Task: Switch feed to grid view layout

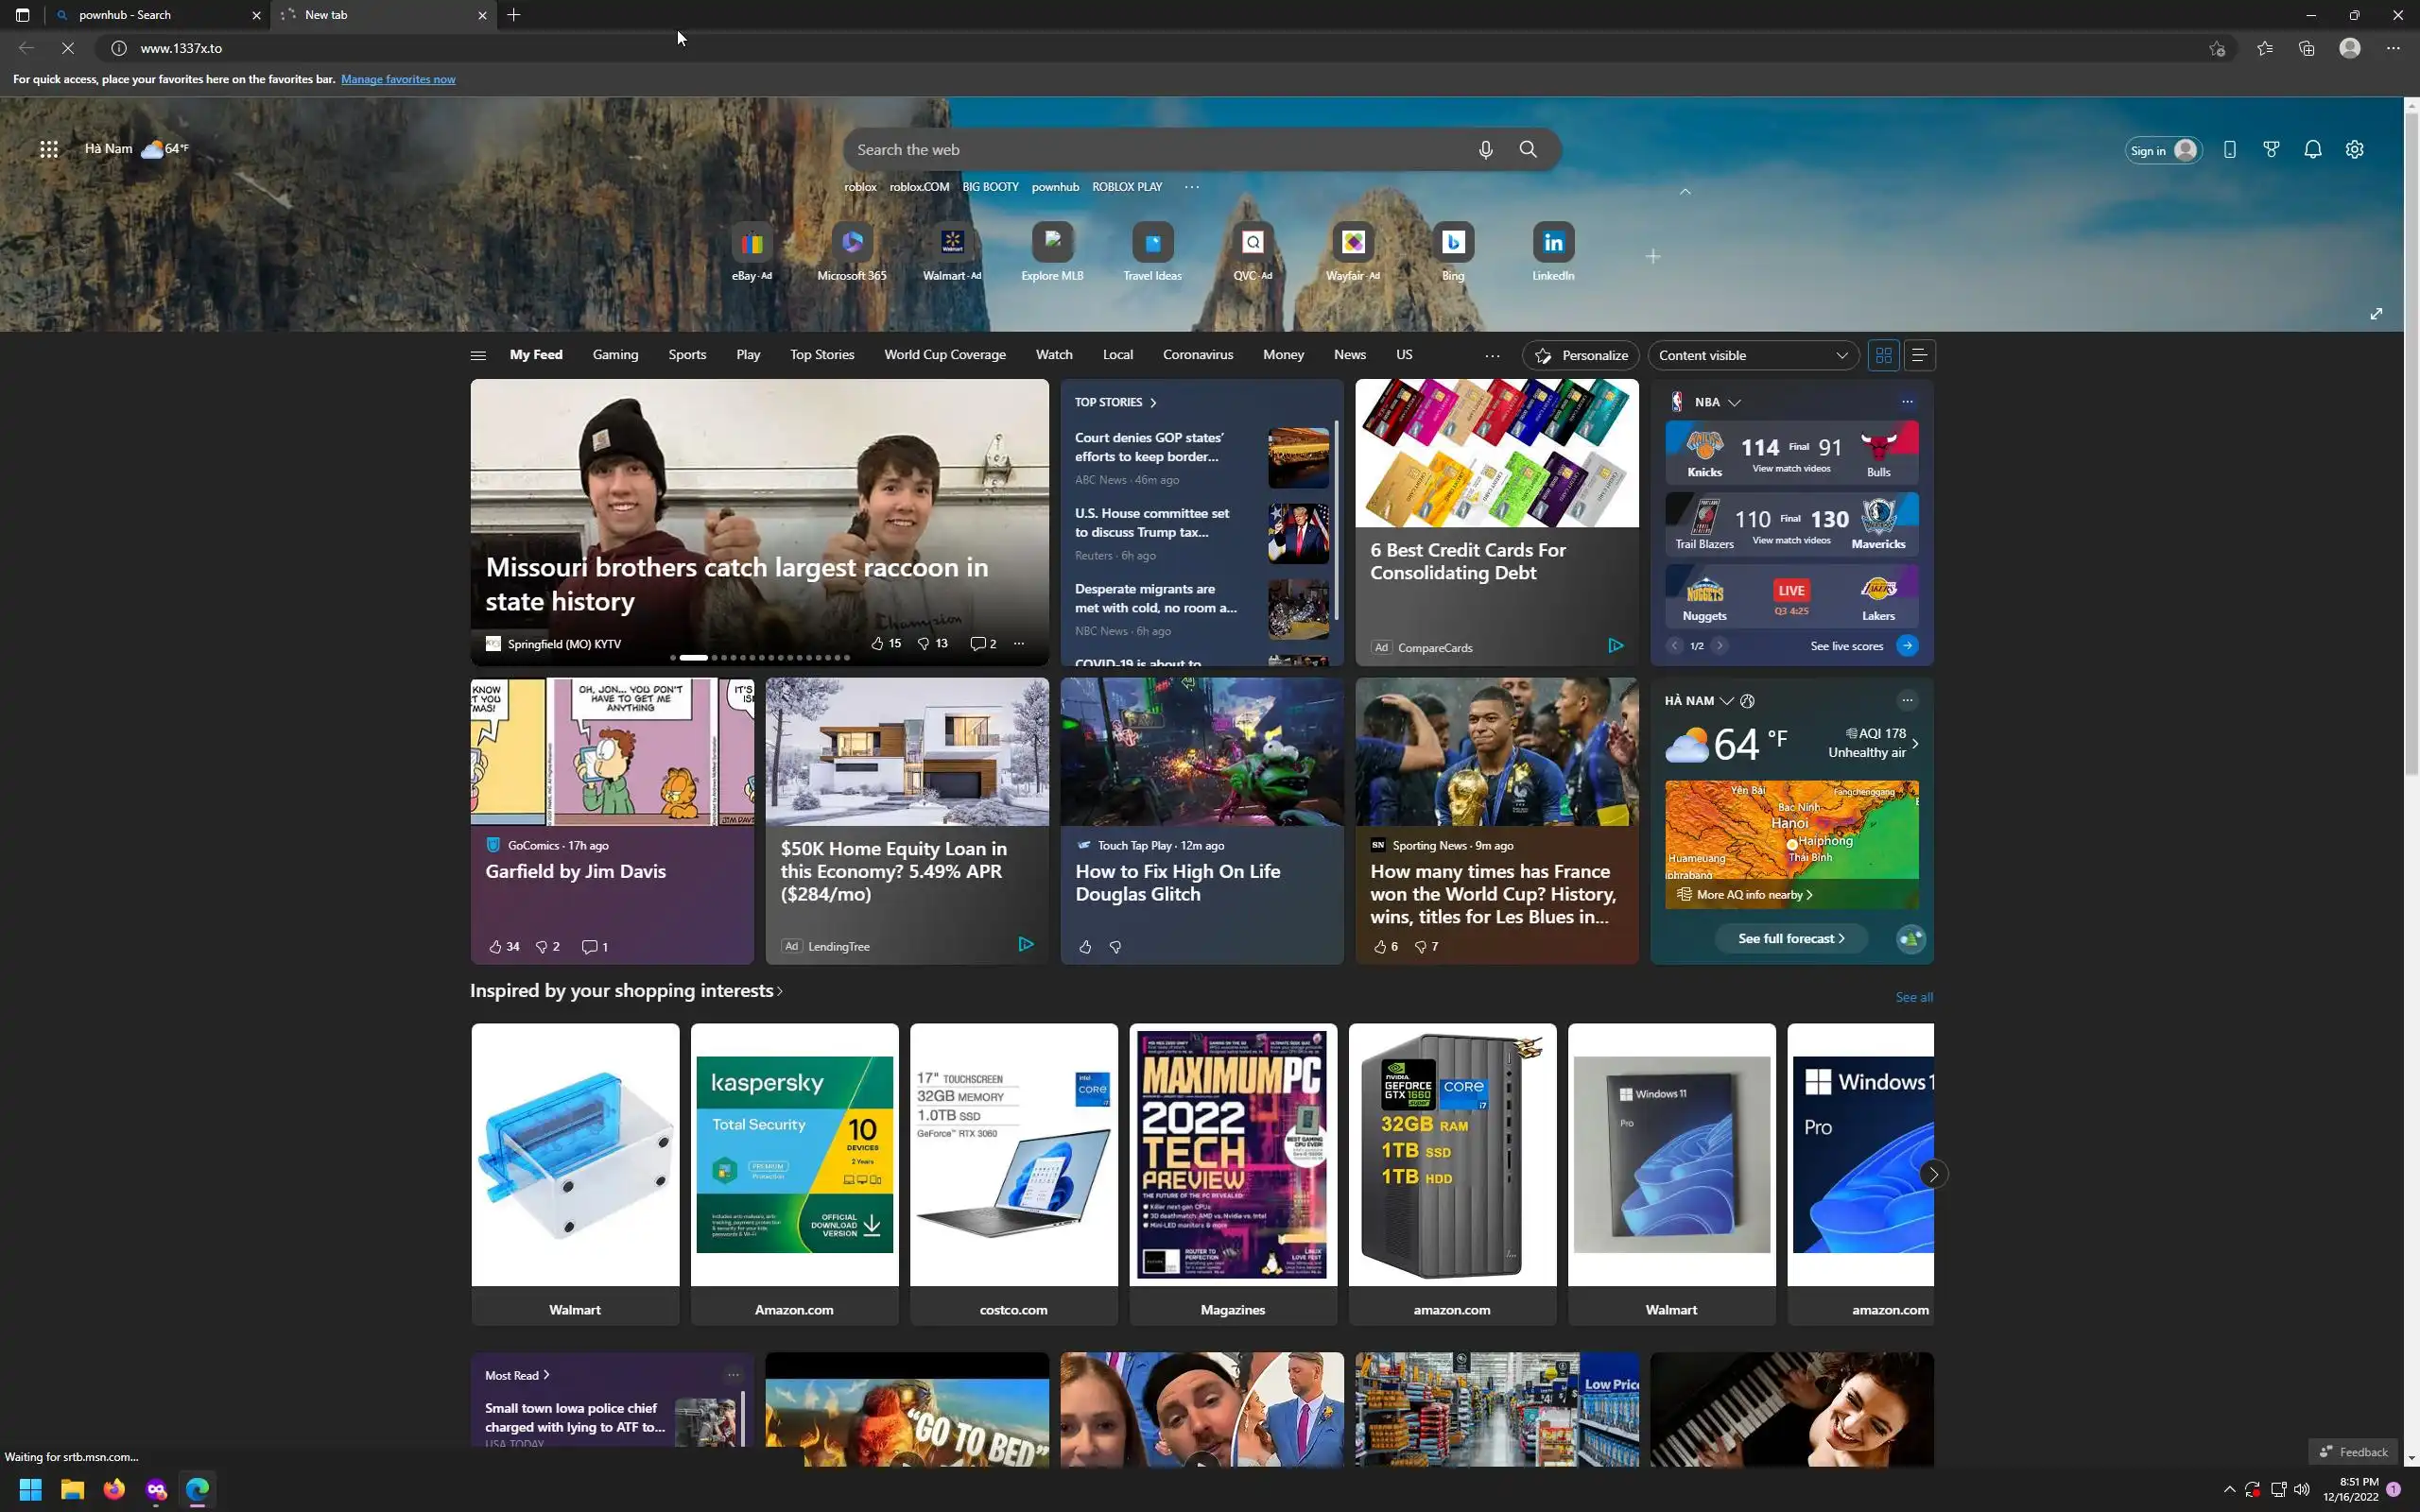Action: point(1884,355)
